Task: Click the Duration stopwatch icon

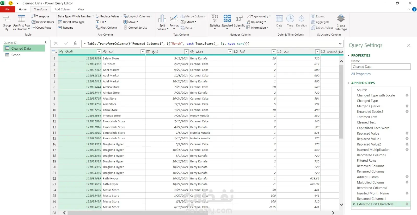Action: (x=302, y=19)
